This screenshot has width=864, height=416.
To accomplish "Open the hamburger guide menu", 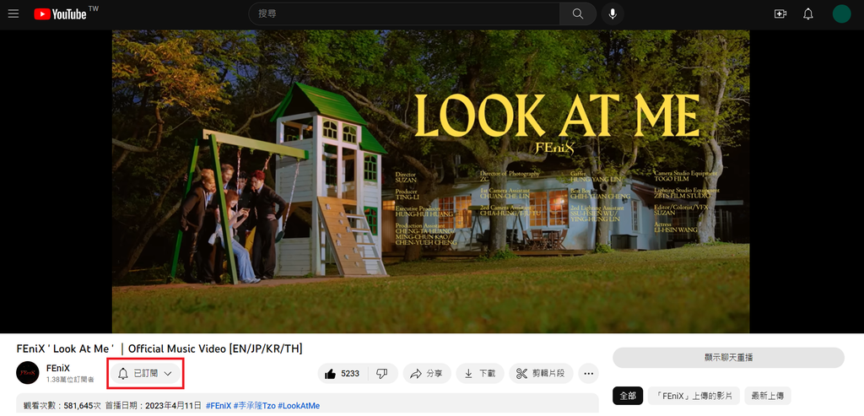I will tap(13, 14).
